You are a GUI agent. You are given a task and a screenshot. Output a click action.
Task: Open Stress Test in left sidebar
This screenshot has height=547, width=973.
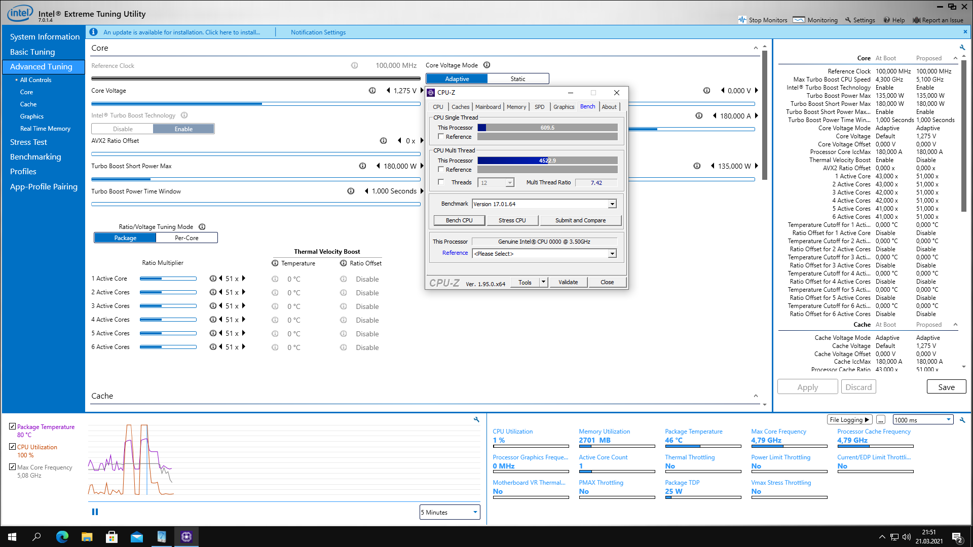(28, 142)
